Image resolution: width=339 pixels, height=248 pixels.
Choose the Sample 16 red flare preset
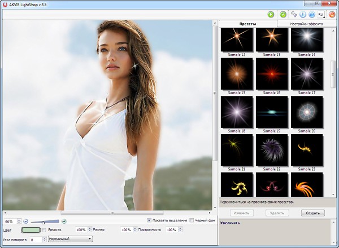click(272, 74)
